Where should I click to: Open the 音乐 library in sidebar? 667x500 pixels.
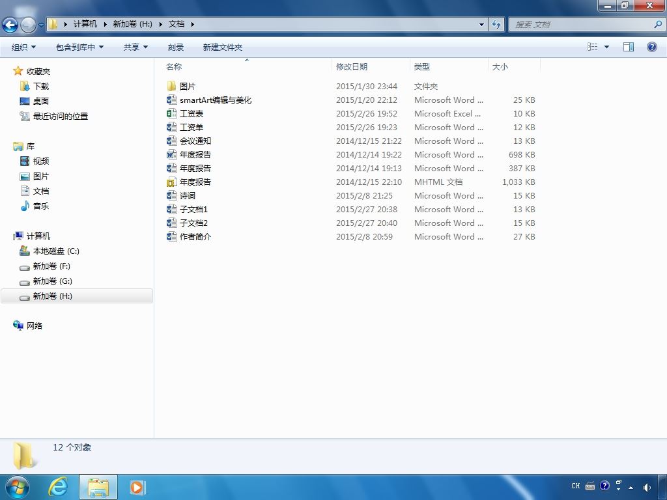(x=41, y=206)
